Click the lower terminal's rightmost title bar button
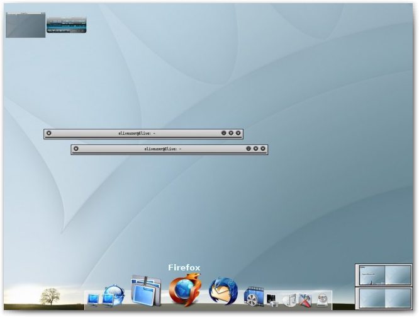Screen dimensions: 419x317 263,149
